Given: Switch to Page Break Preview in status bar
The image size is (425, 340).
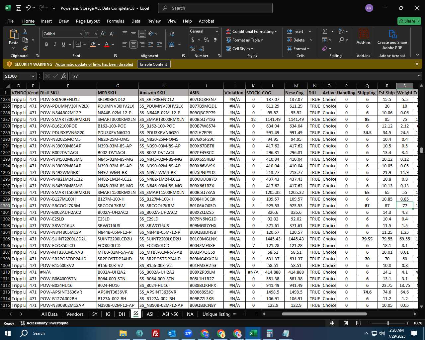Looking at the screenshot, I should pyautogui.click(x=359, y=323).
